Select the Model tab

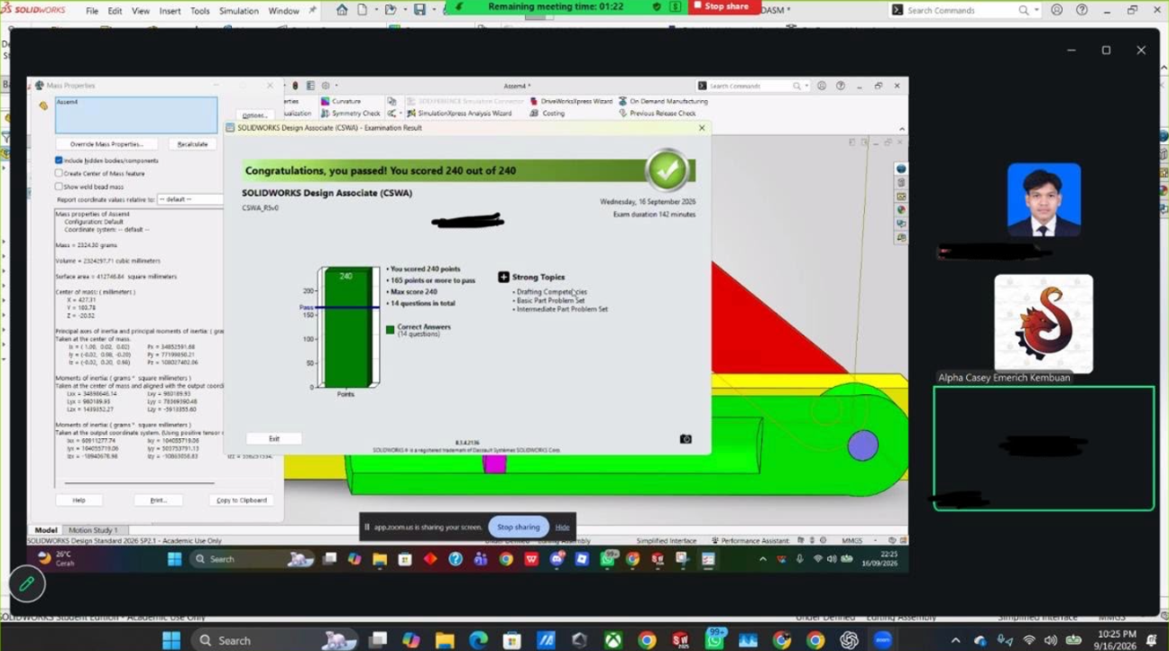(45, 530)
